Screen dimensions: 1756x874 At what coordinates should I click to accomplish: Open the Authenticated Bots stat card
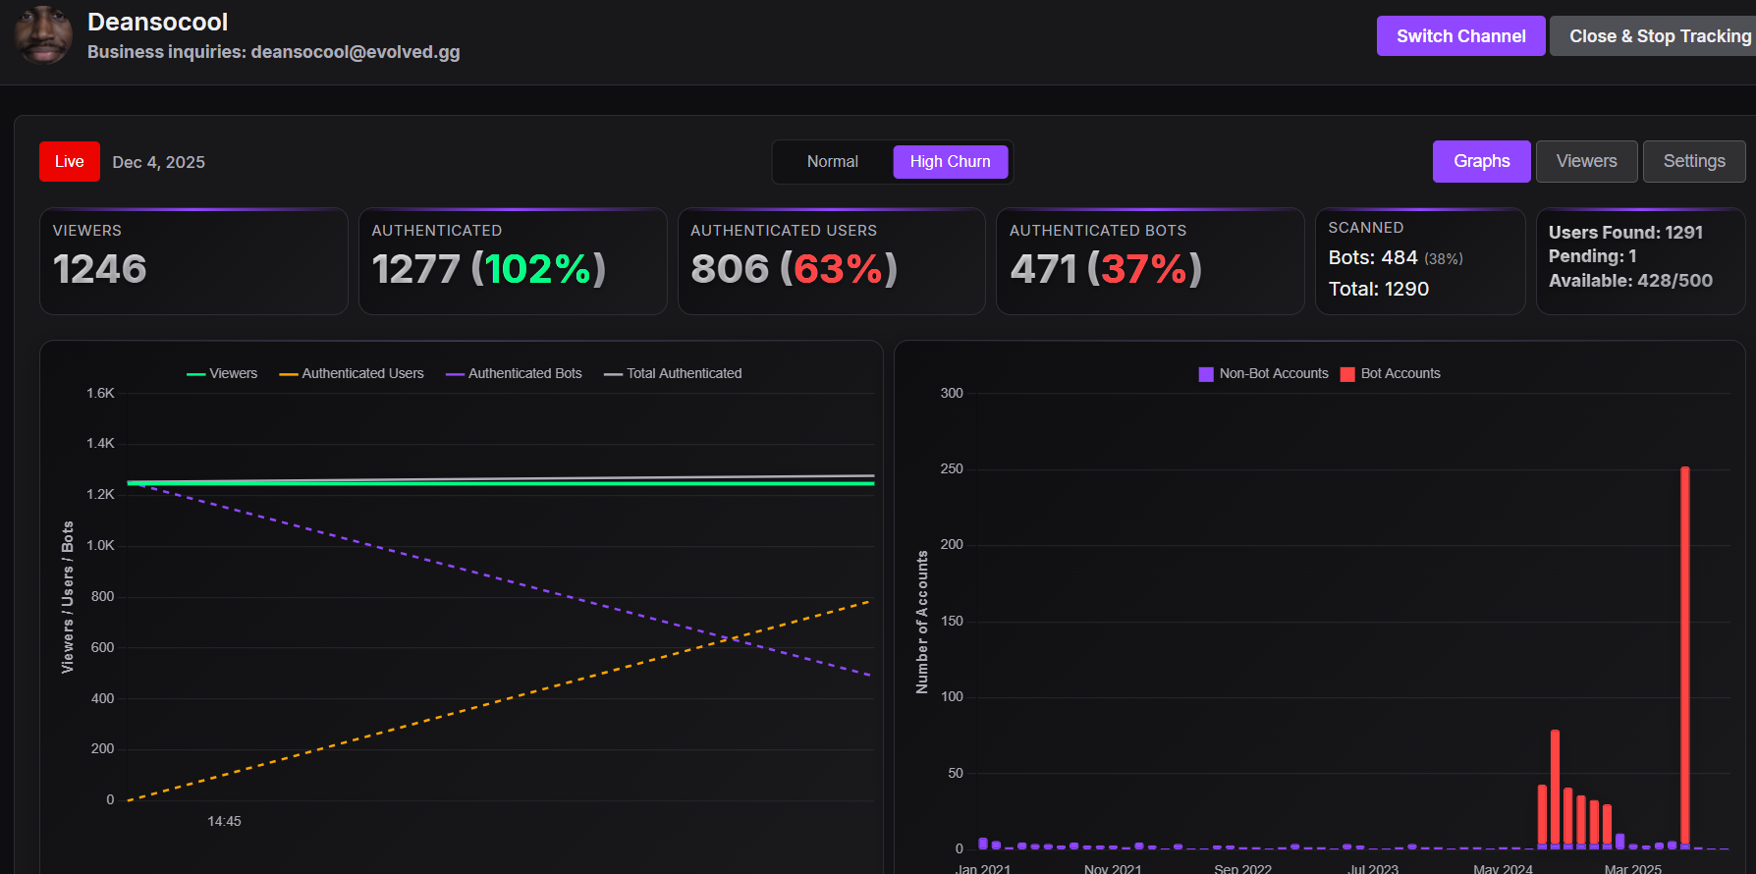tap(1150, 261)
